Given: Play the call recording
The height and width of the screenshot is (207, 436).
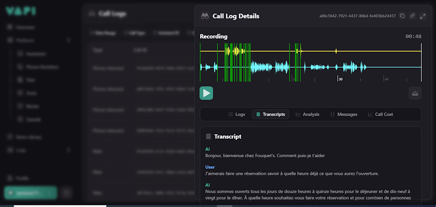Looking at the screenshot, I should pos(207,93).
